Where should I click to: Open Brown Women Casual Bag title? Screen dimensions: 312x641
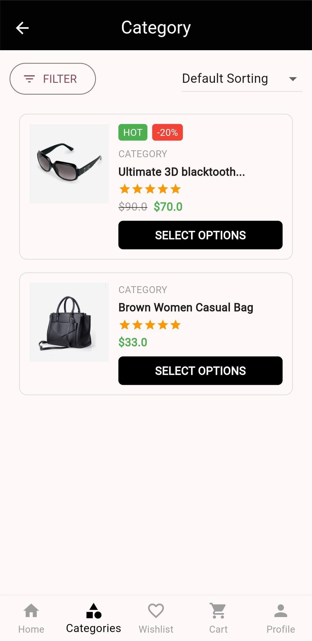(x=186, y=308)
